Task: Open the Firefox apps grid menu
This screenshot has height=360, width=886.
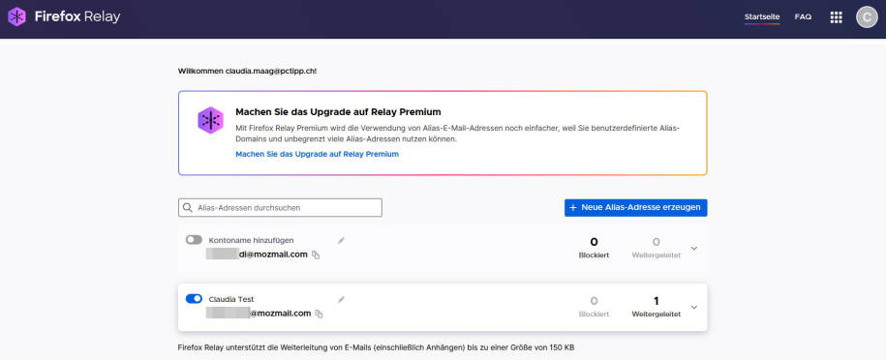Action: point(836,17)
